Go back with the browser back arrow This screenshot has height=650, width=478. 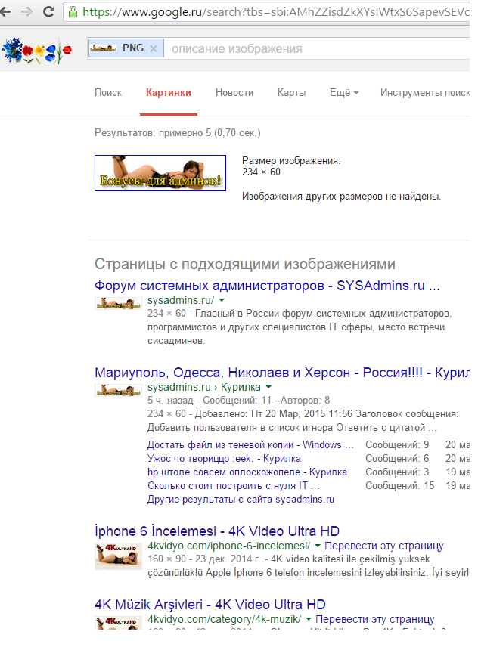point(5,11)
